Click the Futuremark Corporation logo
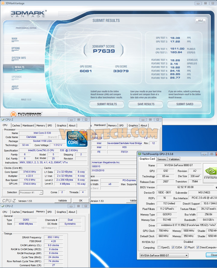The image size is (217, 268). (x=26, y=114)
